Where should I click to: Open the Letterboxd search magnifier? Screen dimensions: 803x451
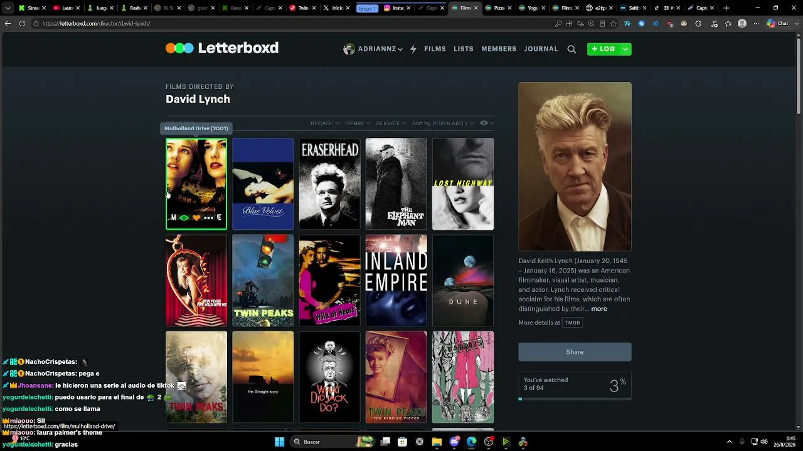(x=572, y=49)
